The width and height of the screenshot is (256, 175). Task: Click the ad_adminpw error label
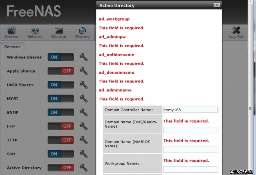point(112,37)
